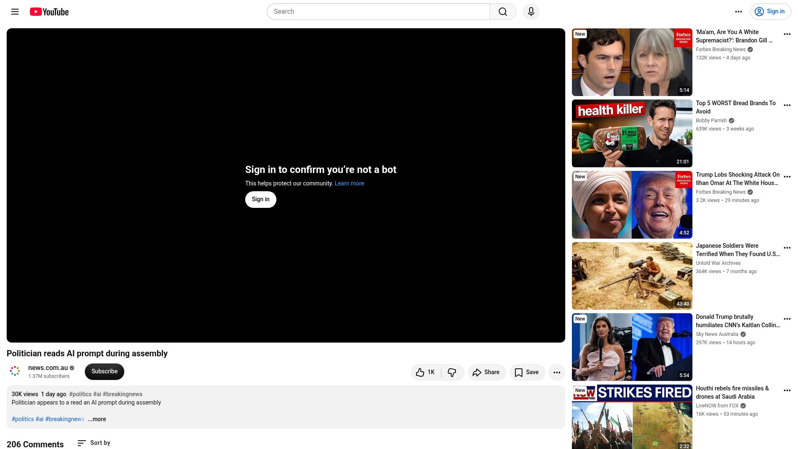Expand the description with ...more

[97, 419]
